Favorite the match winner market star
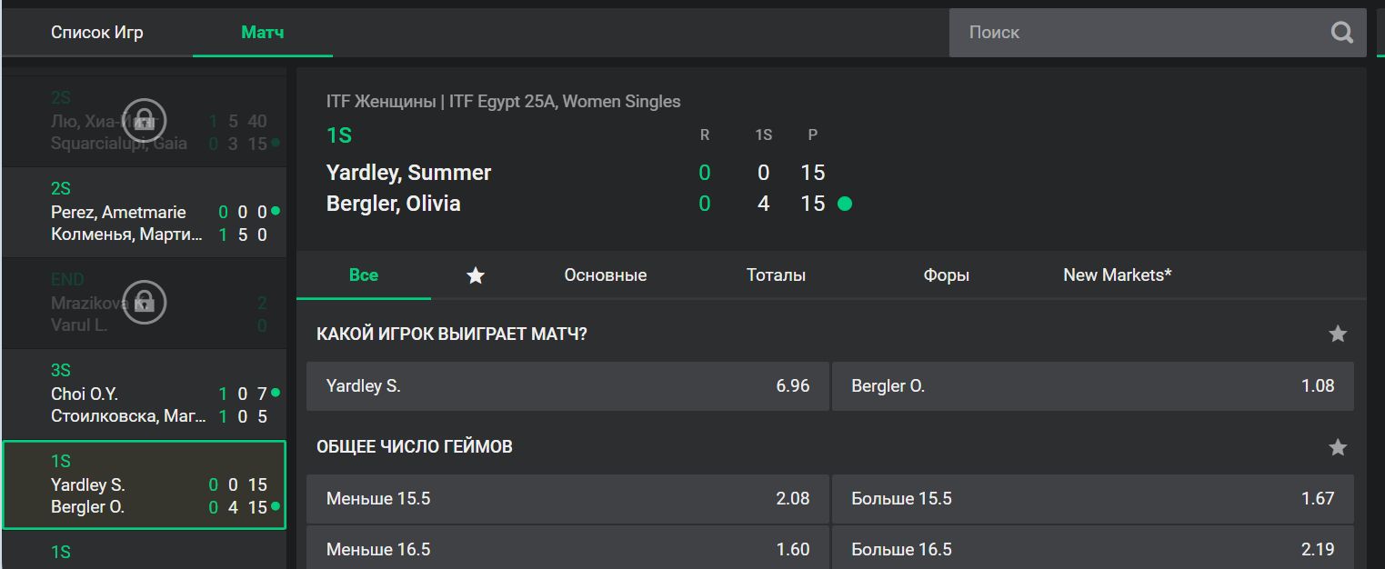The height and width of the screenshot is (569, 1385). click(x=1338, y=334)
